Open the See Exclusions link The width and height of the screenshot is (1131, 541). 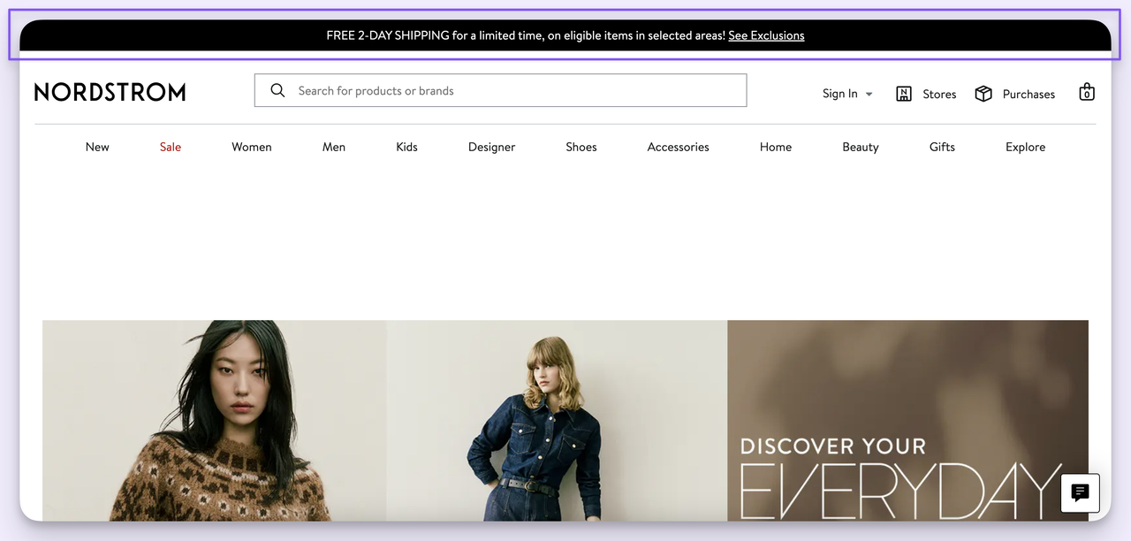[x=766, y=35]
